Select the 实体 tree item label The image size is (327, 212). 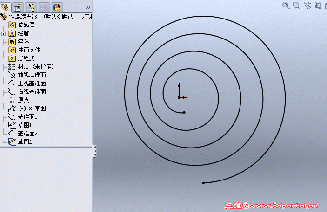[x=24, y=42]
